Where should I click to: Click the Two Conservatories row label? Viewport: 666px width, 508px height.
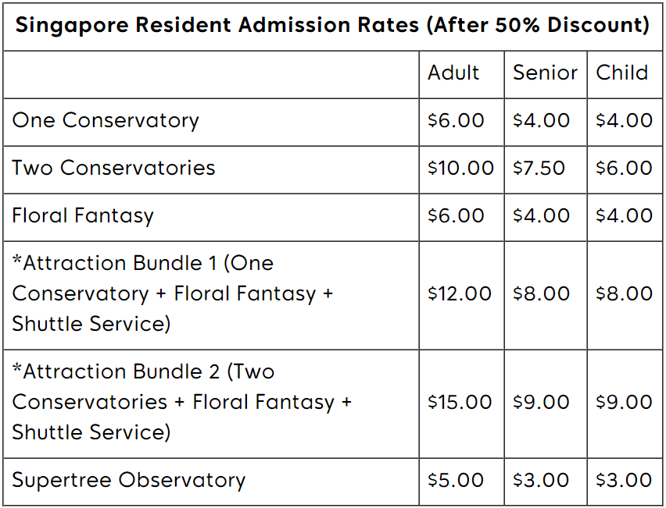click(113, 168)
